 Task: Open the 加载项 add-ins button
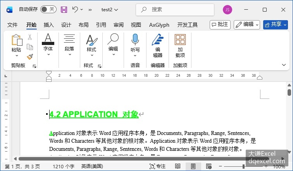[x=180, y=46]
